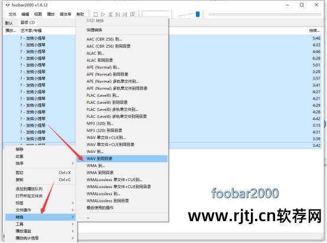
Task: Expand the 工具 submenu
Action: click(40, 224)
